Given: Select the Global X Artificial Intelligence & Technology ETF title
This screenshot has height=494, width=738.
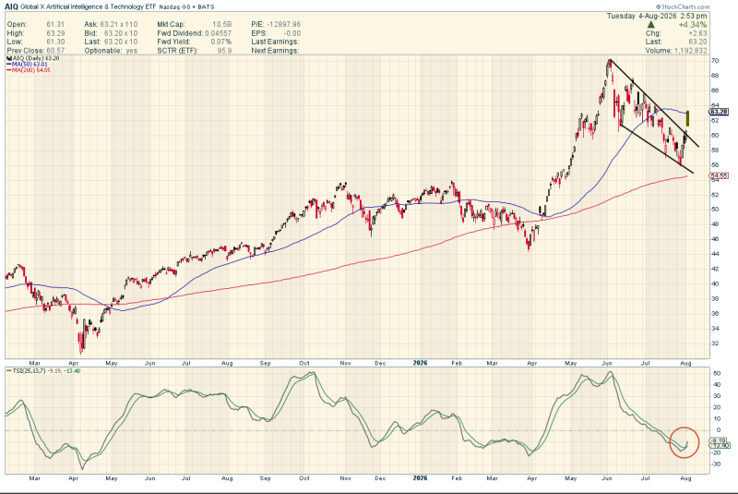Looking at the screenshot, I should tap(88, 7).
